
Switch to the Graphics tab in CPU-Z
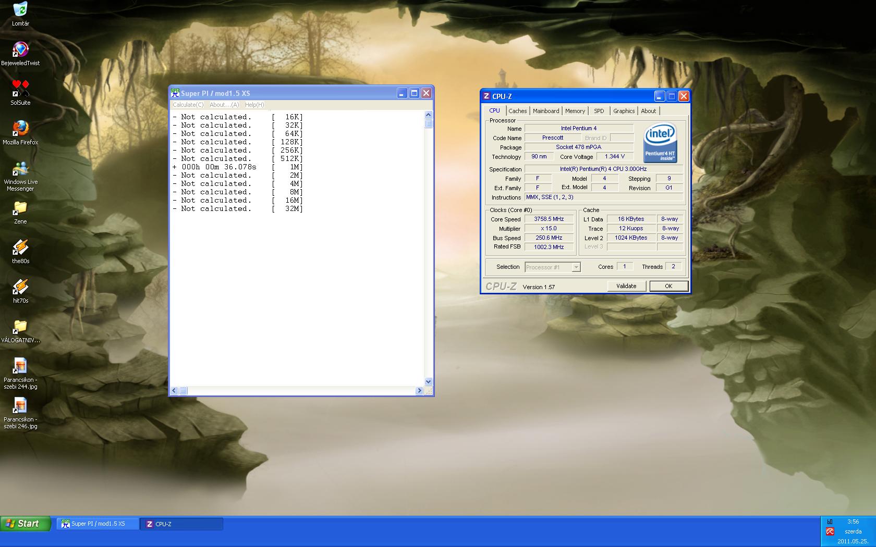point(624,111)
